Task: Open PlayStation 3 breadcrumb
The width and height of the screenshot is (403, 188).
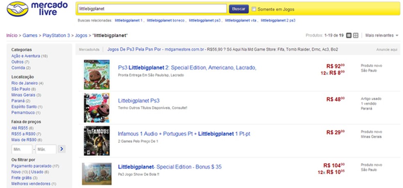Action: pos(56,36)
